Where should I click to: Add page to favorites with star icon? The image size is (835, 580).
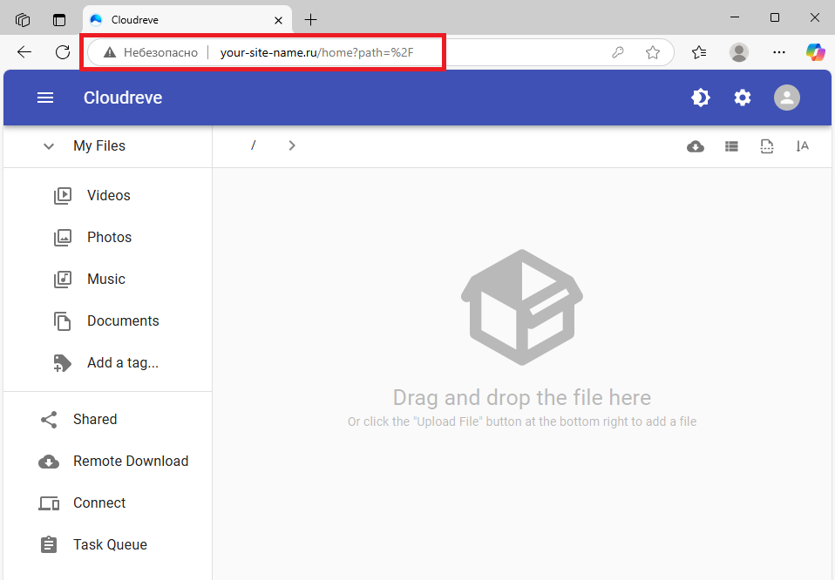point(652,52)
